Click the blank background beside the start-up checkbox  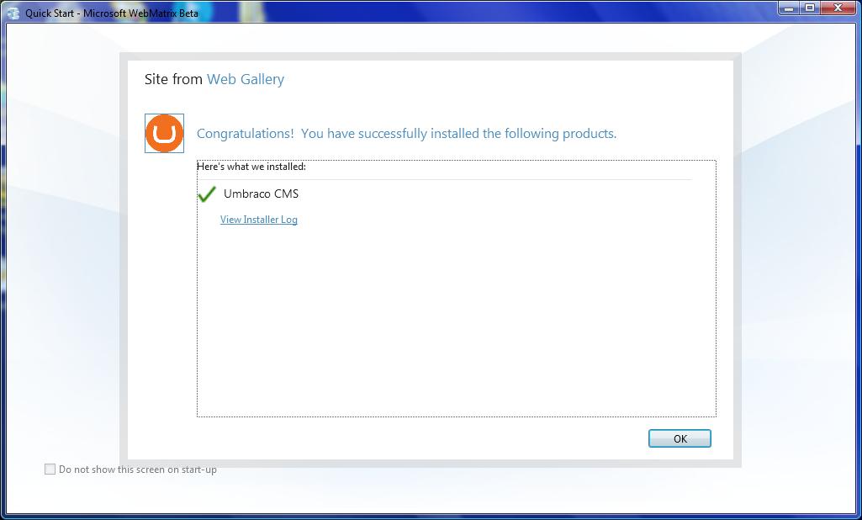440,490
